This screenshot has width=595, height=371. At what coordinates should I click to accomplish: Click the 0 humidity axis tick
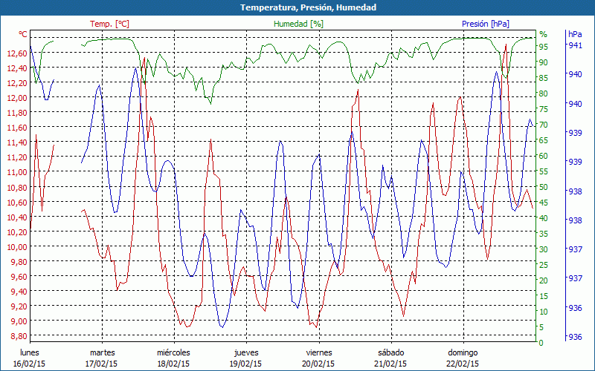tap(541, 343)
